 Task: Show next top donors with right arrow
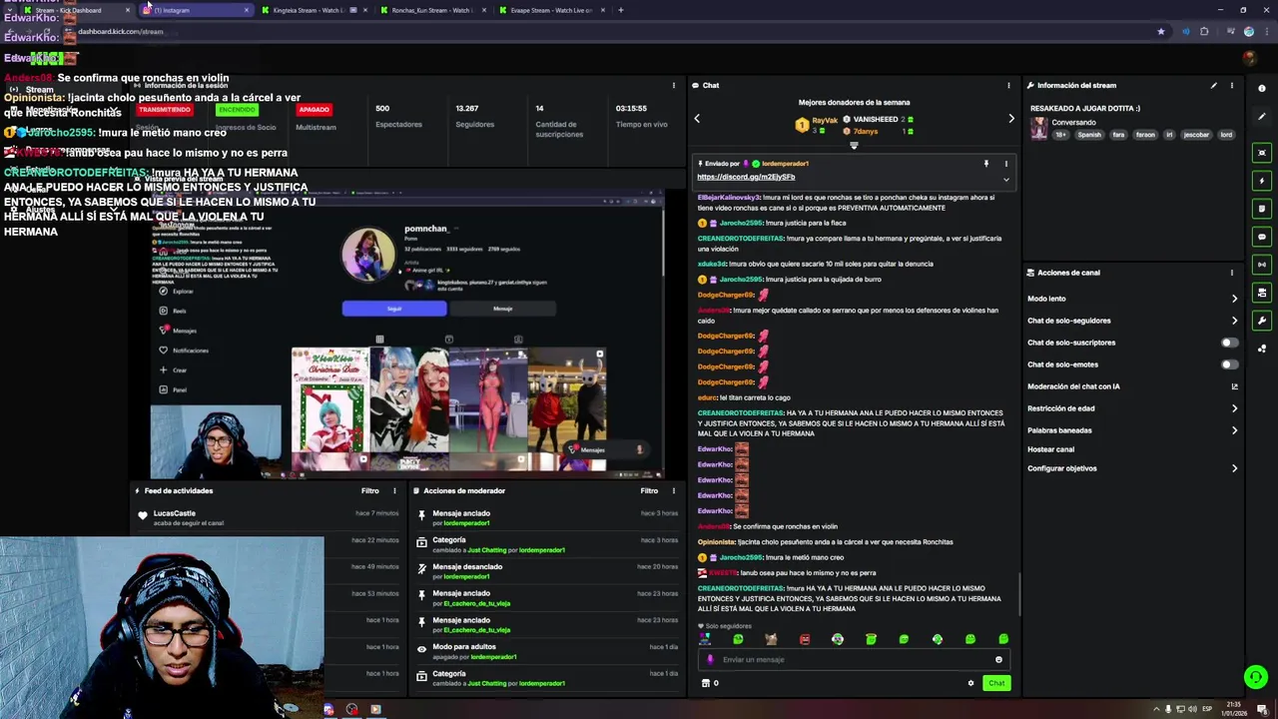(1010, 119)
